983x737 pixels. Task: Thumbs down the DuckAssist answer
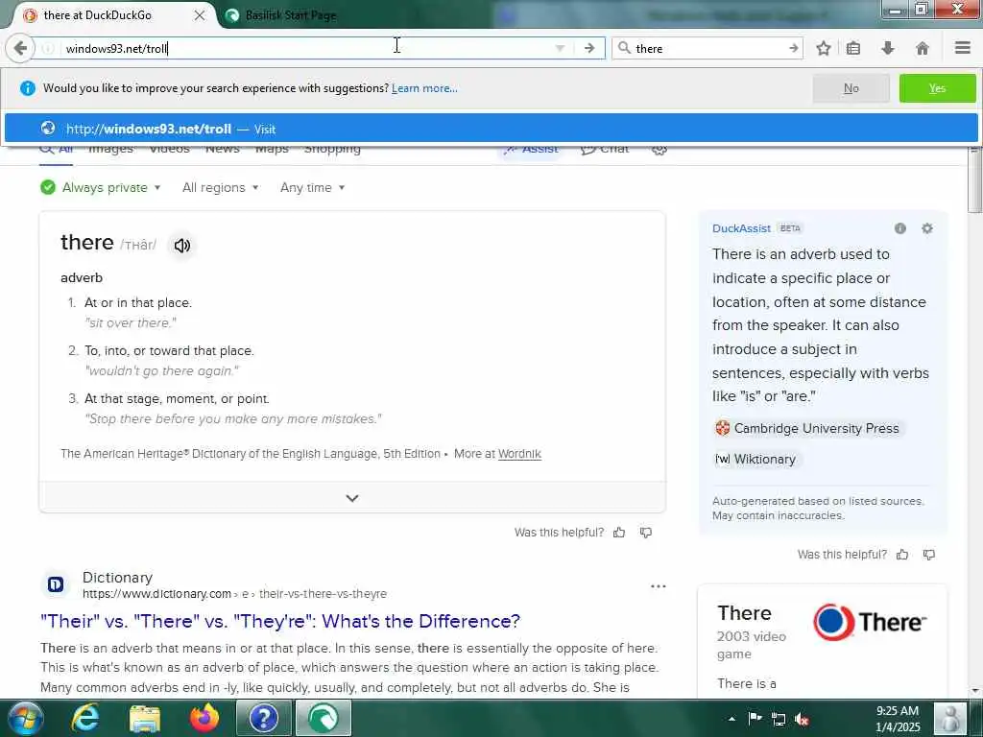pos(929,555)
